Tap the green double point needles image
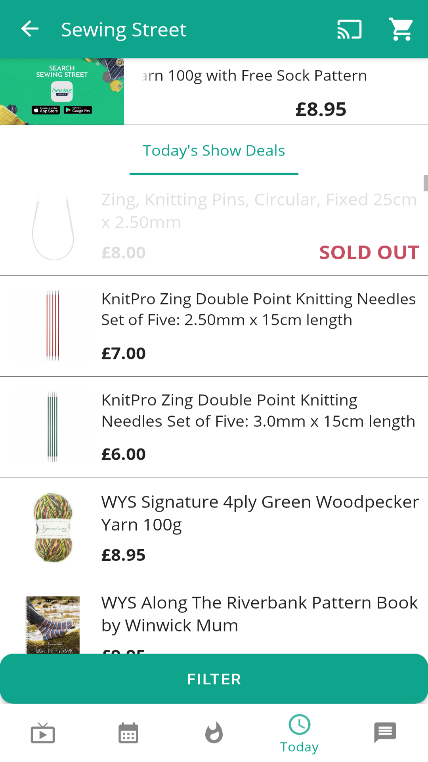Viewport: 428px width, 762px height. [53, 427]
